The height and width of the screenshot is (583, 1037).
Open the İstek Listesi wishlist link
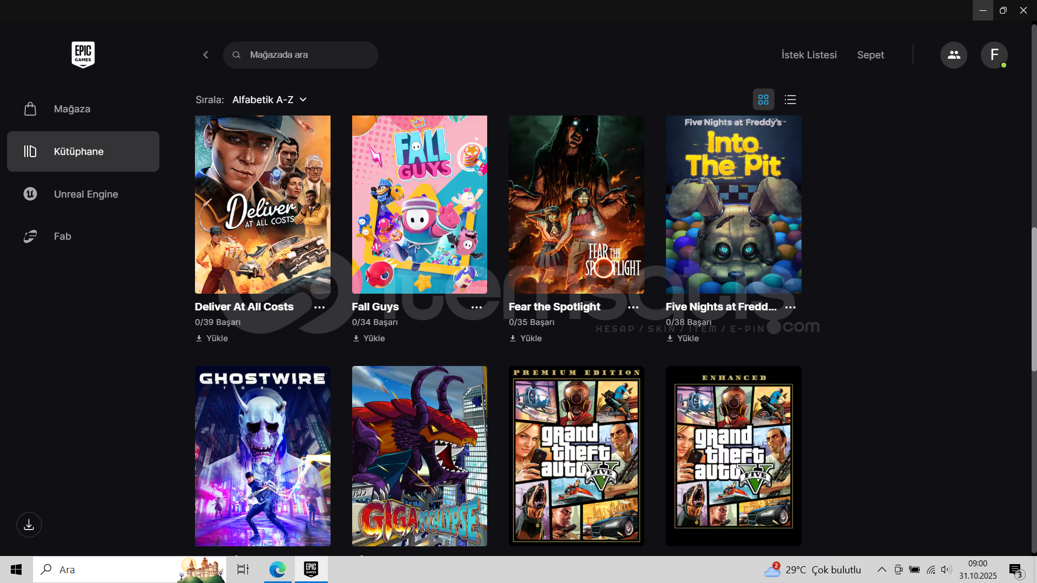click(809, 55)
